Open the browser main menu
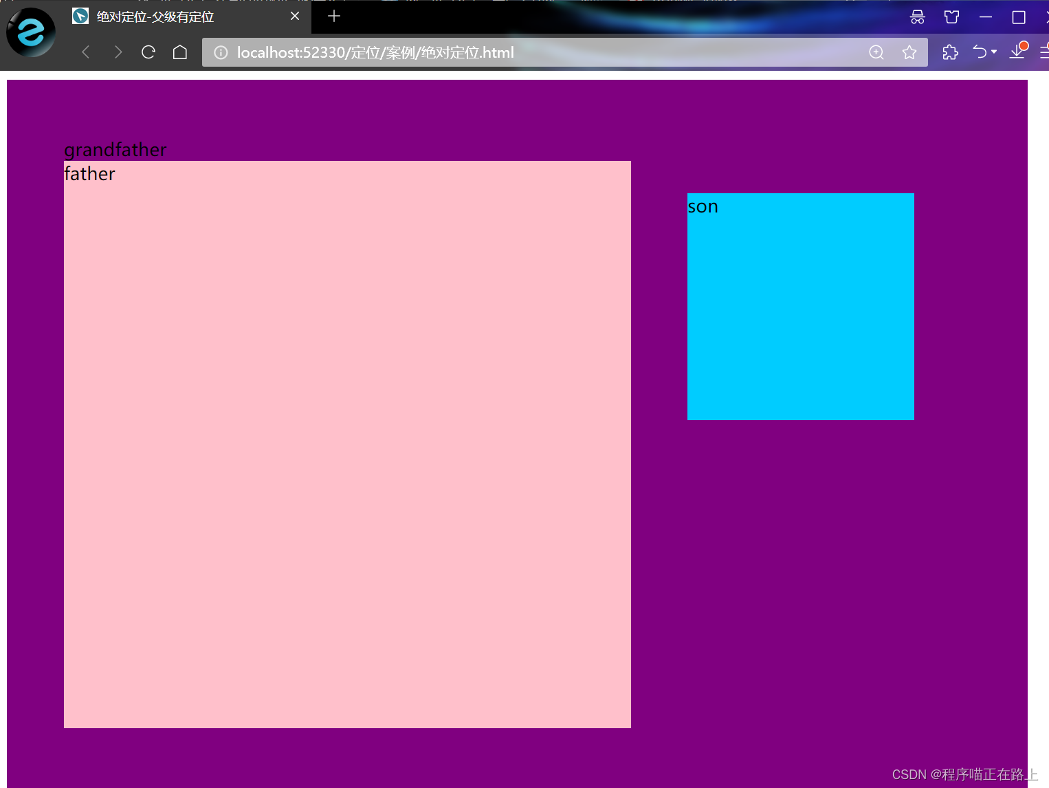The height and width of the screenshot is (788, 1049). pyautogui.click(x=1045, y=52)
